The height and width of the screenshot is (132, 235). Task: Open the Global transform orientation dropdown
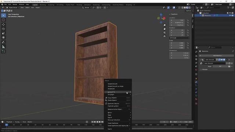(x=87, y=7)
